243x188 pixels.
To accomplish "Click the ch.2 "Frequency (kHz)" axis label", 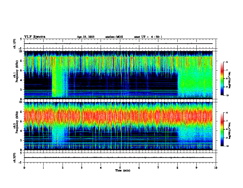I will 17,122.
